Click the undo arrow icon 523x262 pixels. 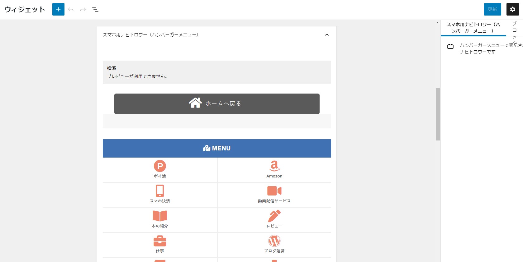pyautogui.click(x=71, y=9)
